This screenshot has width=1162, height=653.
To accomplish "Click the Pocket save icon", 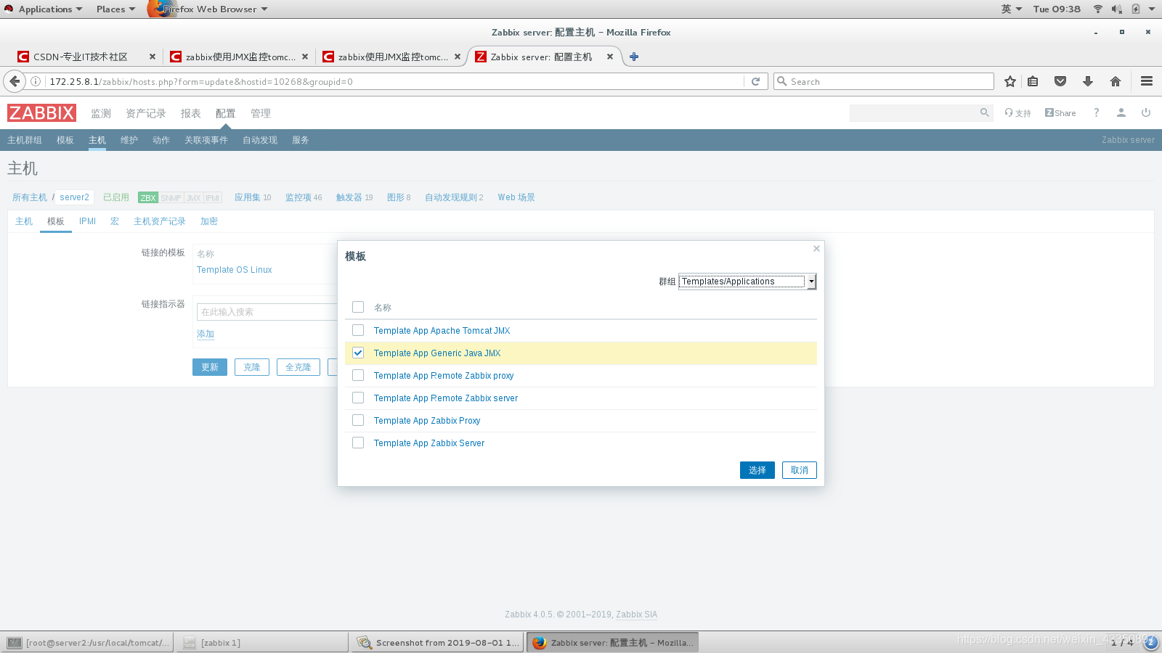I will tap(1060, 81).
